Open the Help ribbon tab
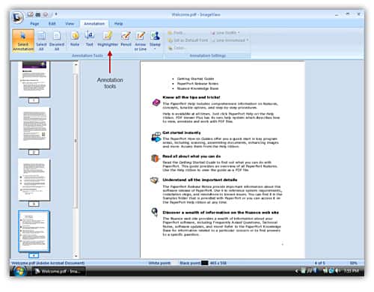The image size is (374, 292). pyautogui.click(x=118, y=24)
